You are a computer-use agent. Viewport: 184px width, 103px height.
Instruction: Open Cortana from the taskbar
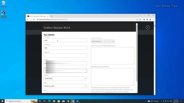pyautogui.click(x=40, y=101)
